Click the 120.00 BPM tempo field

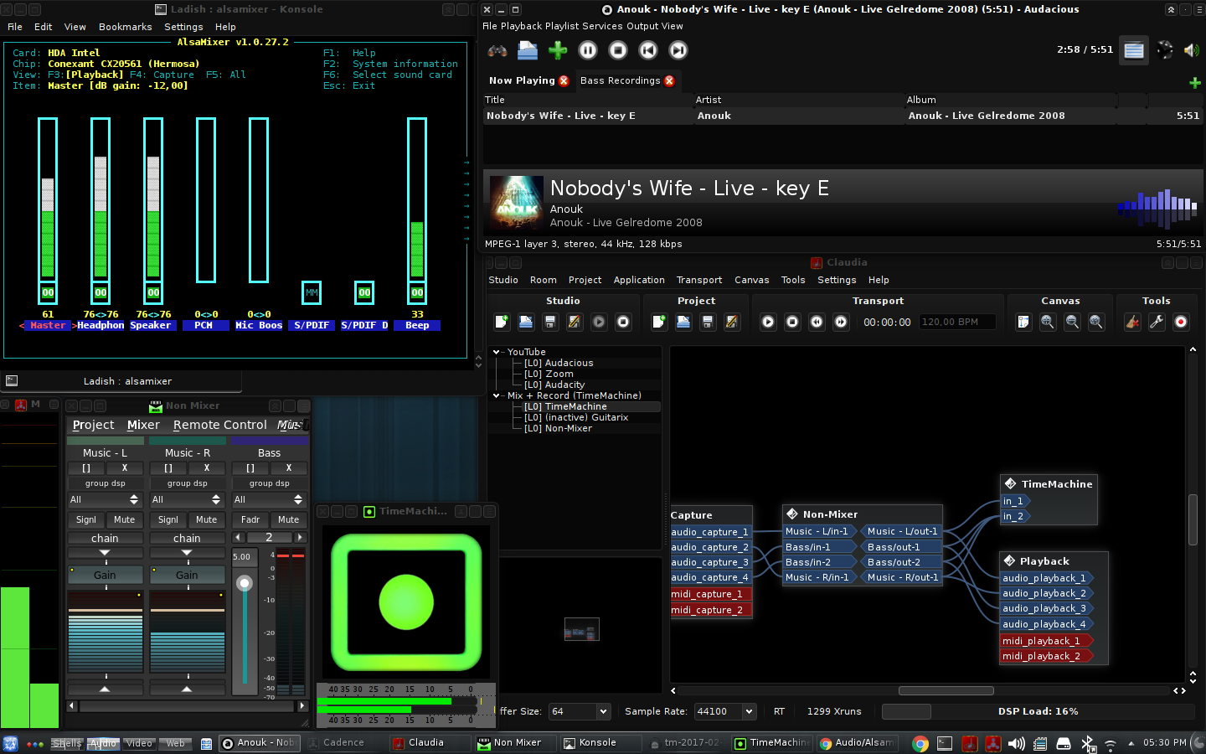coord(957,322)
